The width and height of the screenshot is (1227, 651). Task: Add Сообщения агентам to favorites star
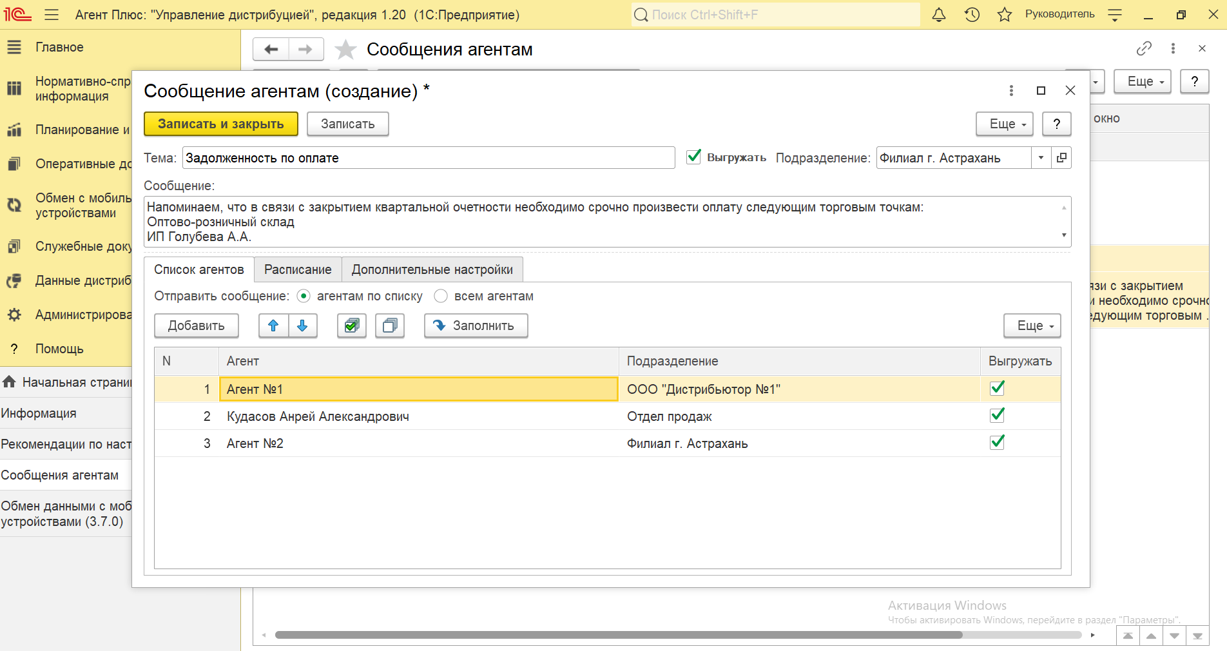point(345,50)
